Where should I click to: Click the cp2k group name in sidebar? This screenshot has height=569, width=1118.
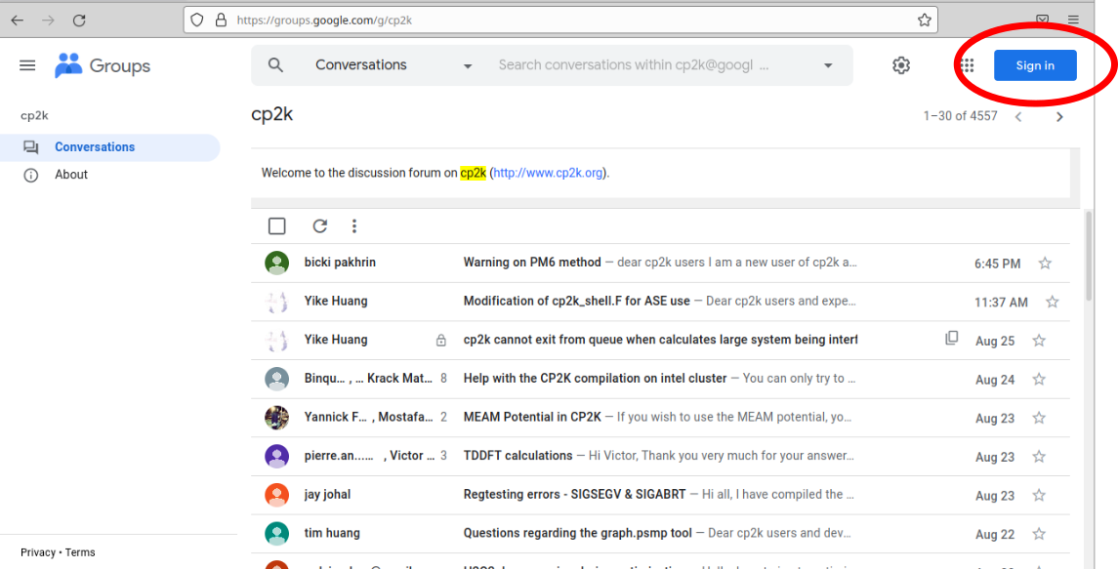click(x=34, y=115)
